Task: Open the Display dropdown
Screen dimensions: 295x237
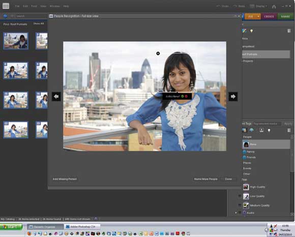Action: coord(258,6)
